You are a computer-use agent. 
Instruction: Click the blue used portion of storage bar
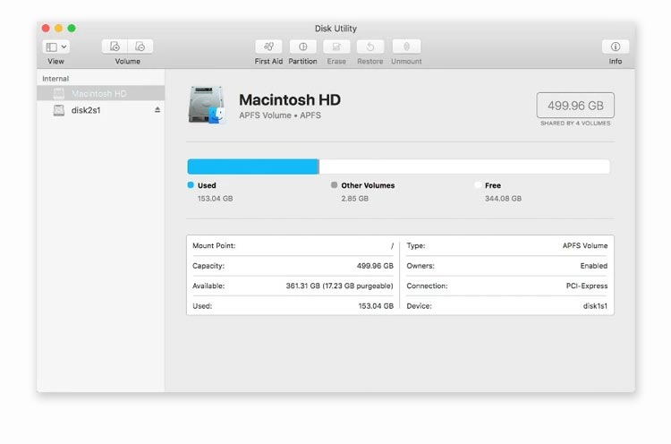(x=253, y=166)
